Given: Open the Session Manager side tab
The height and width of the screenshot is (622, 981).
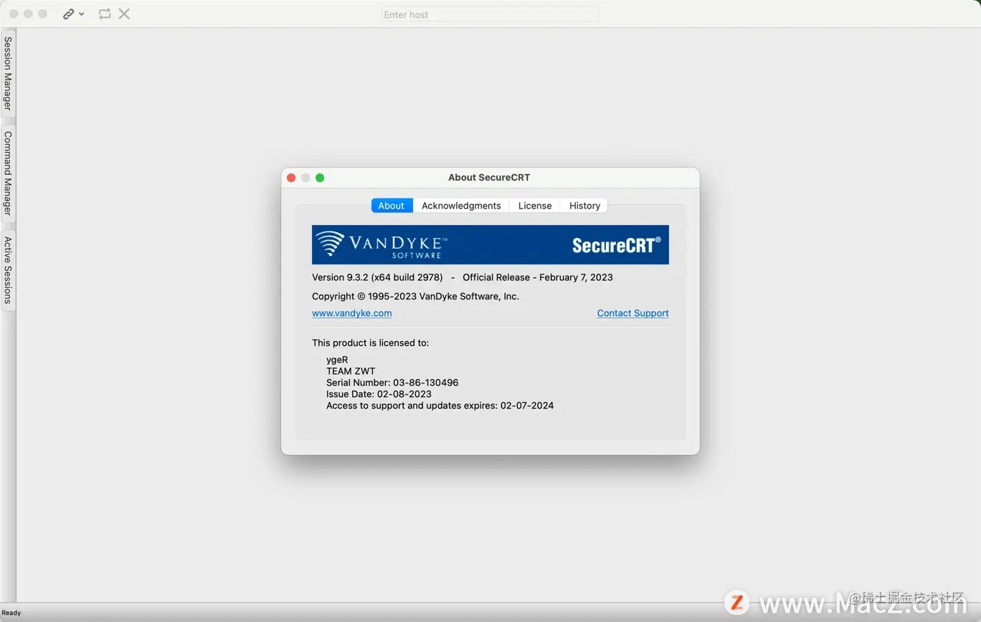Looking at the screenshot, I should coord(8,74).
